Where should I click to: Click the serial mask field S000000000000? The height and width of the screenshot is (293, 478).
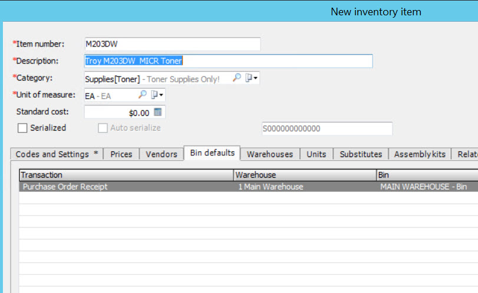327,128
